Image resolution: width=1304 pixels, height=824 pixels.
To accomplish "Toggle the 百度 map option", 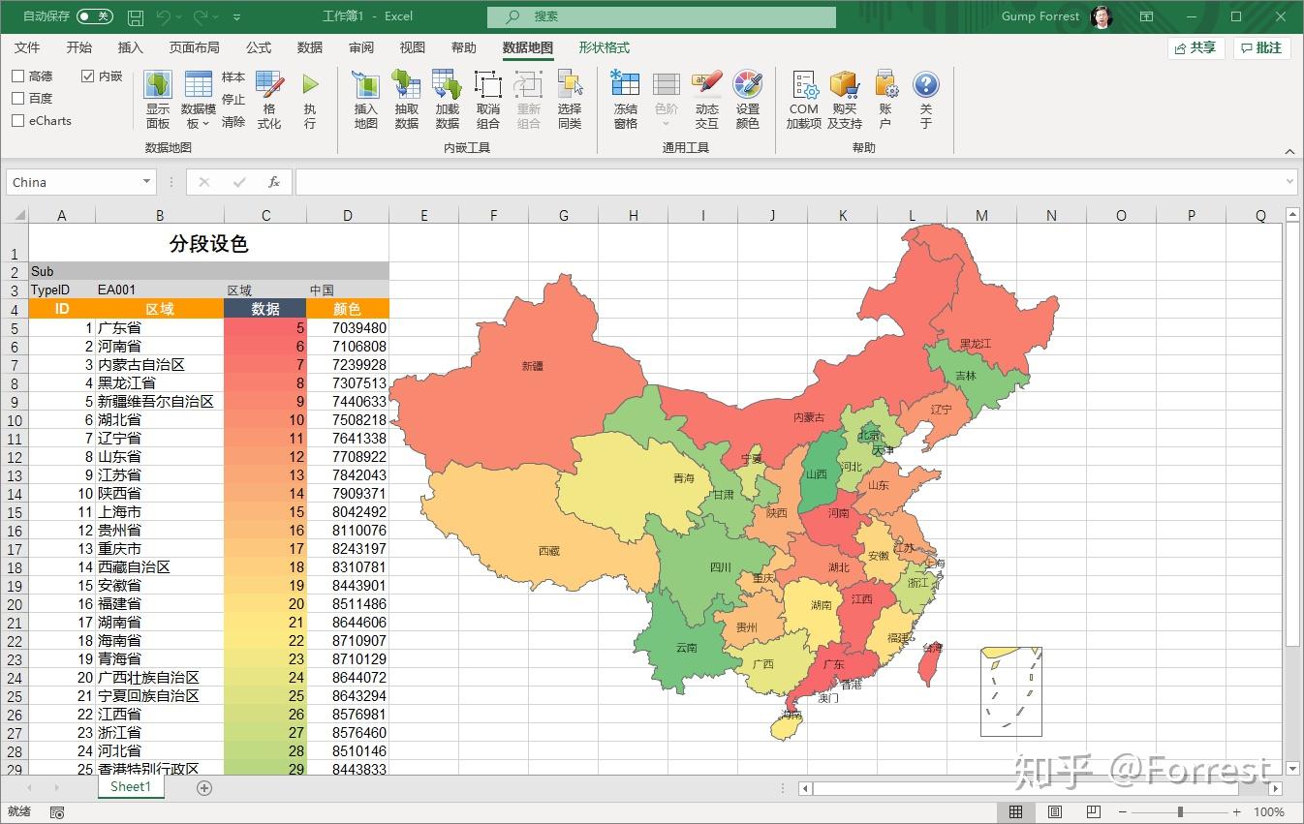I will (16, 98).
